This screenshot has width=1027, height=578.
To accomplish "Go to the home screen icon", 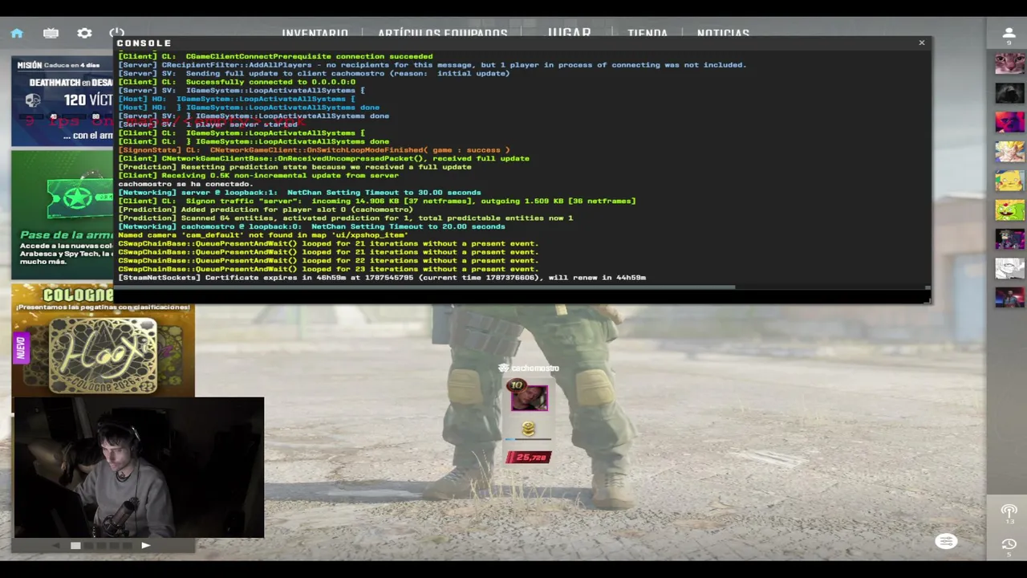I will pyautogui.click(x=17, y=33).
